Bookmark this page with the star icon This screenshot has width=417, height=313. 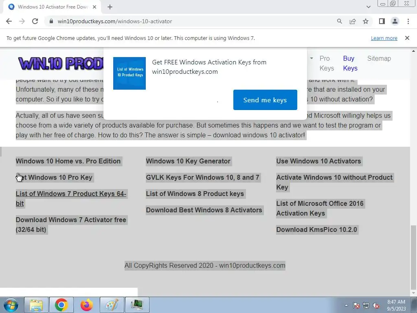tap(366, 21)
